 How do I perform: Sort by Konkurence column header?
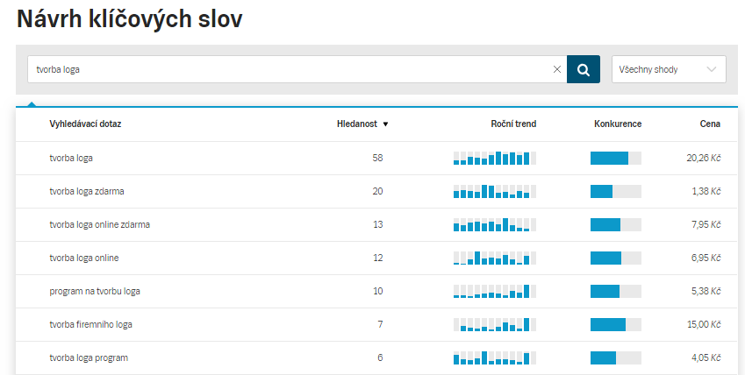618,124
